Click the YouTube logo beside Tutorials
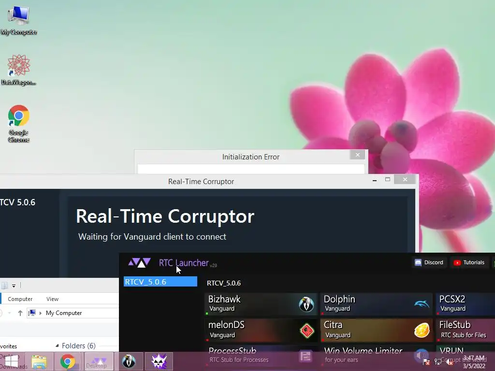The height and width of the screenshot is (371, 495). [457, 262]
